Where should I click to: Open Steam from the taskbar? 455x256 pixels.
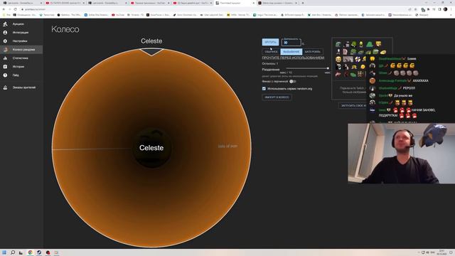tap(39, 252)
